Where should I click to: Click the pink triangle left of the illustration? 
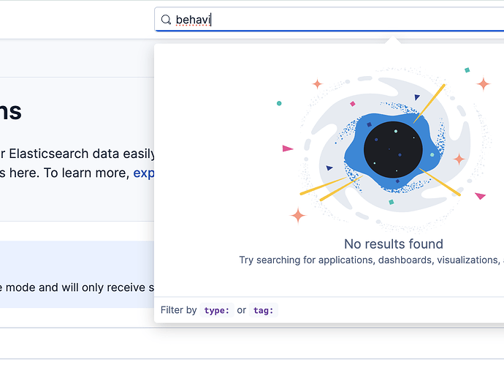(287, 148)
